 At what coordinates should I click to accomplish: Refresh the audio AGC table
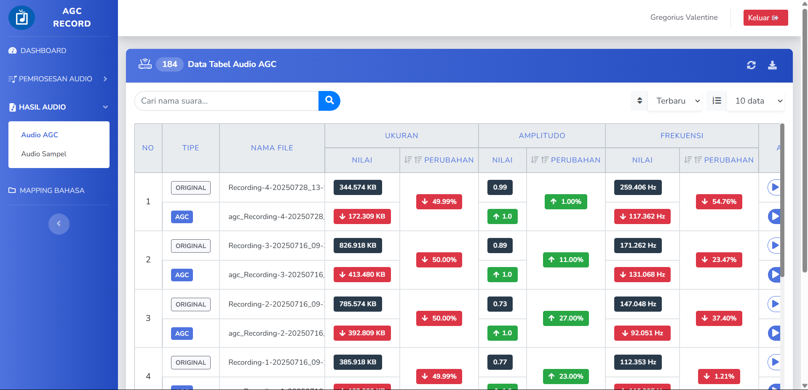pyautogui.click(x=751, y=65)
